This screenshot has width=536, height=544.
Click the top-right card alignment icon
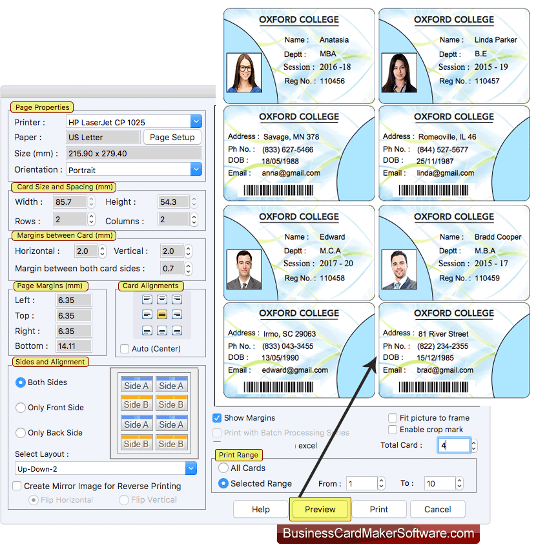click(x=177, y=299)
